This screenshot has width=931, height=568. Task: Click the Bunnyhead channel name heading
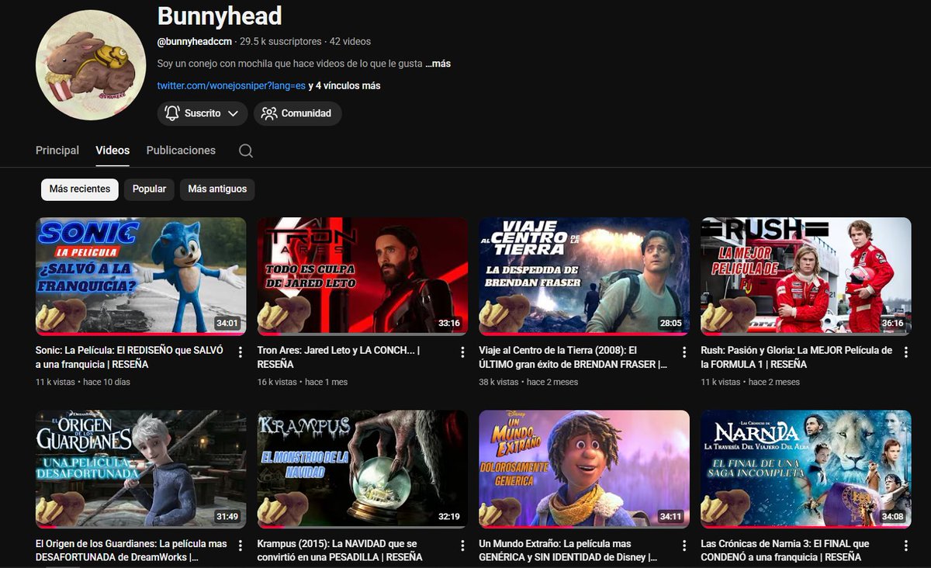(220, 16)
